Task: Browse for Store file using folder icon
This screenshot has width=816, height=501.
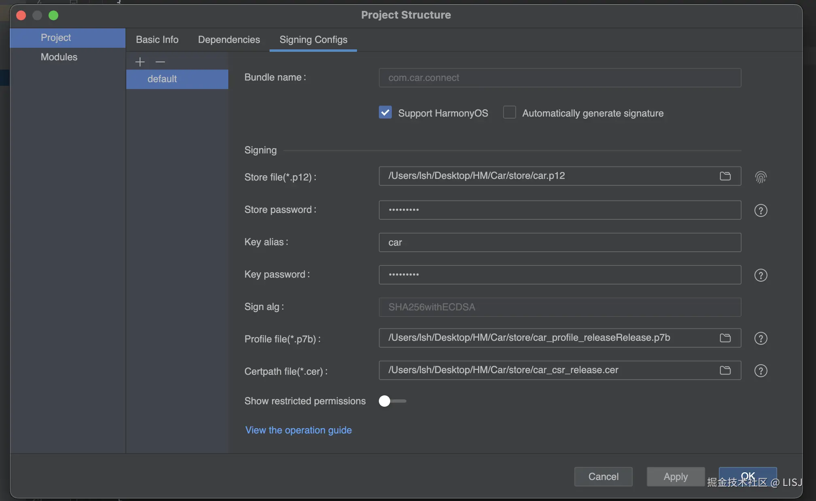Action: pos(725,176)
